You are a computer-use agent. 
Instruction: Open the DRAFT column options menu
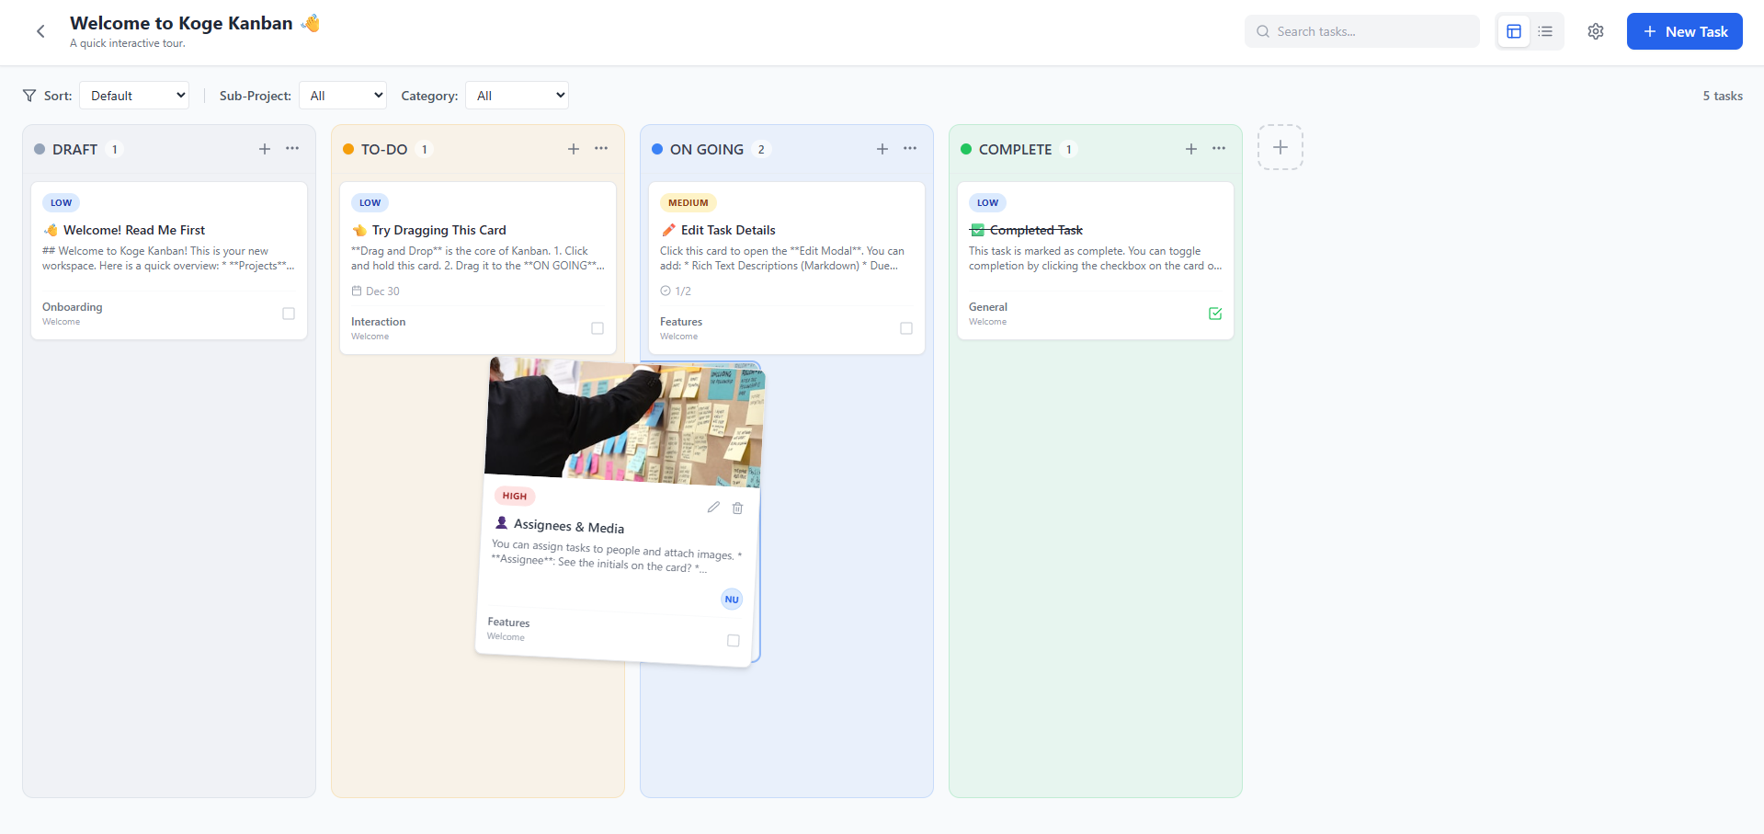[x=291, y=148]
